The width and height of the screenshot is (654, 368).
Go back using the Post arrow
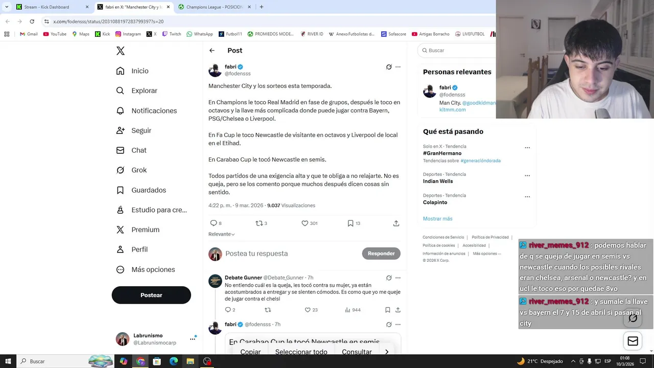click(x=212, y=51)
